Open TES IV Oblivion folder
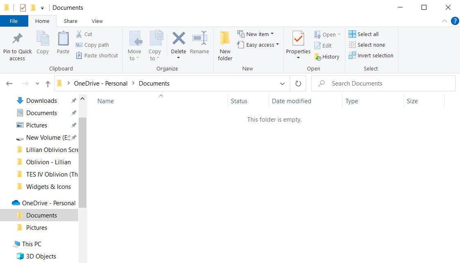Image resolution: width=460 pixels, height=263 pixels. click(47, 175)
